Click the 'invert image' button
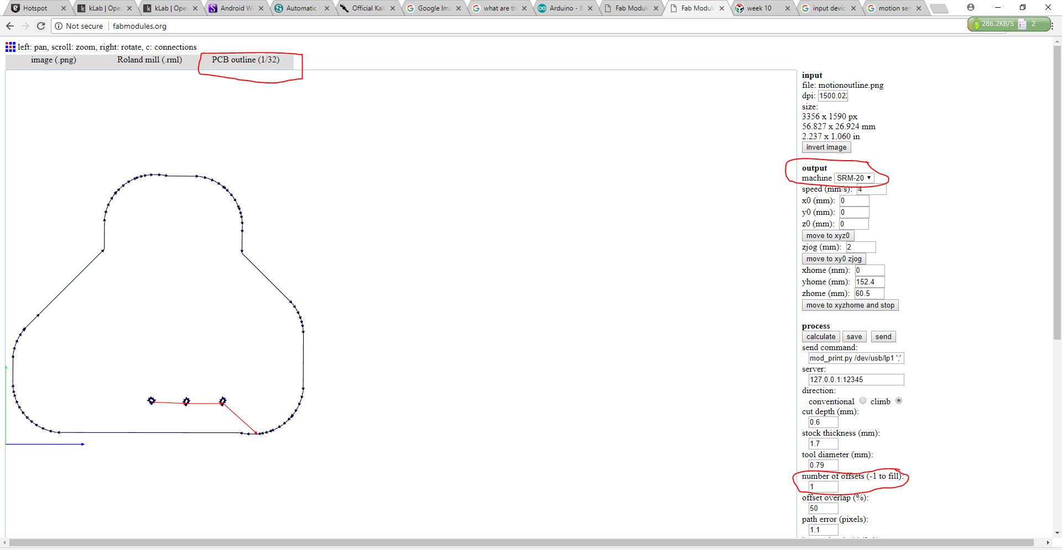The height and width of the screenshot is (550, 1062). (826, 147)
